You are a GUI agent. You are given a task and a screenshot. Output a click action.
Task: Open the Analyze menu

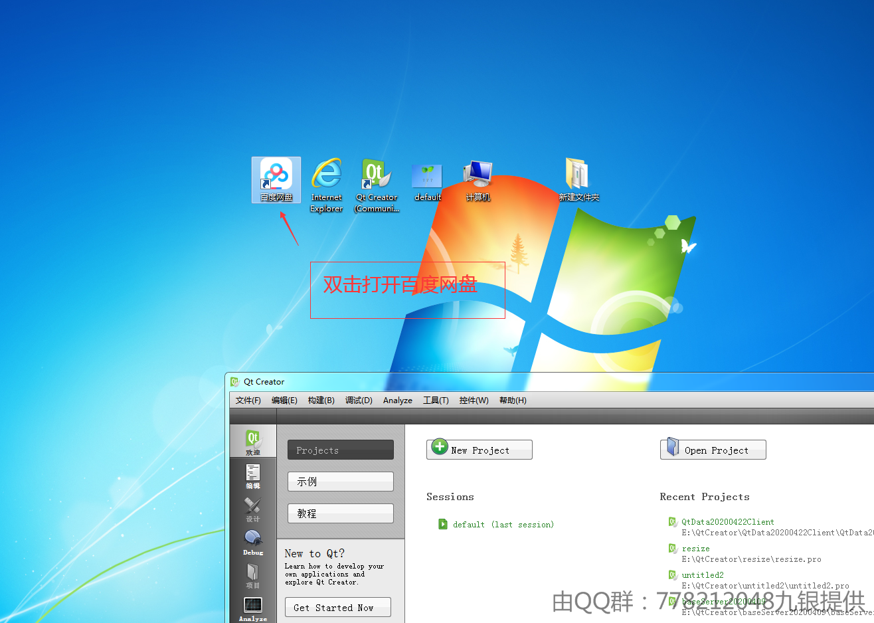point(398,400)
